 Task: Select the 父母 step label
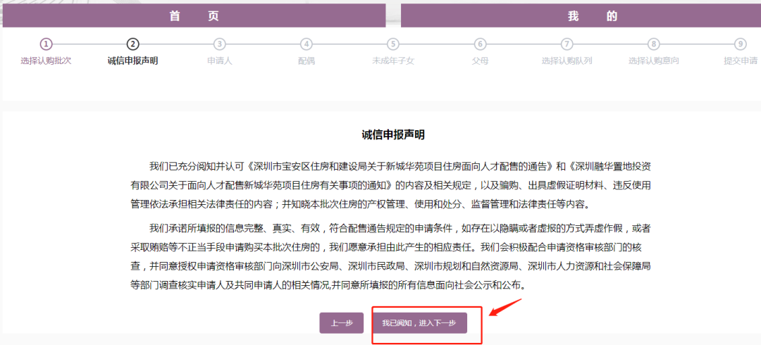pyautogui.click(x=480, y=61)
